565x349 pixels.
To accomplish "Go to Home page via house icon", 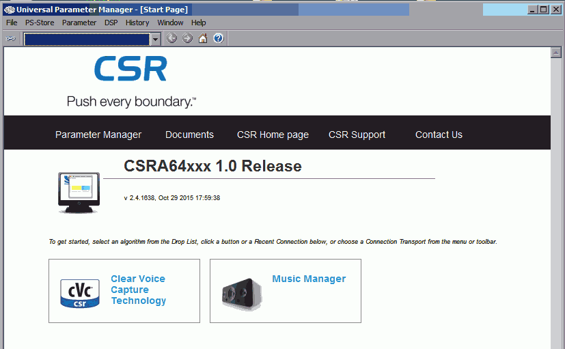I will click(x=203, y=39).
